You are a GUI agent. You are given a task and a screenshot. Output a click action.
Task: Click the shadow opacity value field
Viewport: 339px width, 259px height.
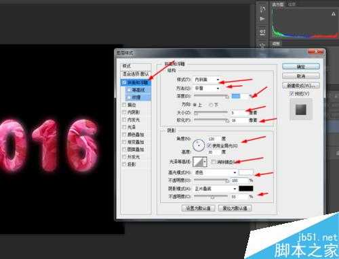tap(239, 197)
